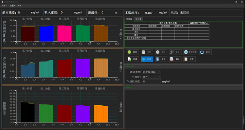
Task: Click the 联机 (connect) button
Action: (x=133, y=52)
